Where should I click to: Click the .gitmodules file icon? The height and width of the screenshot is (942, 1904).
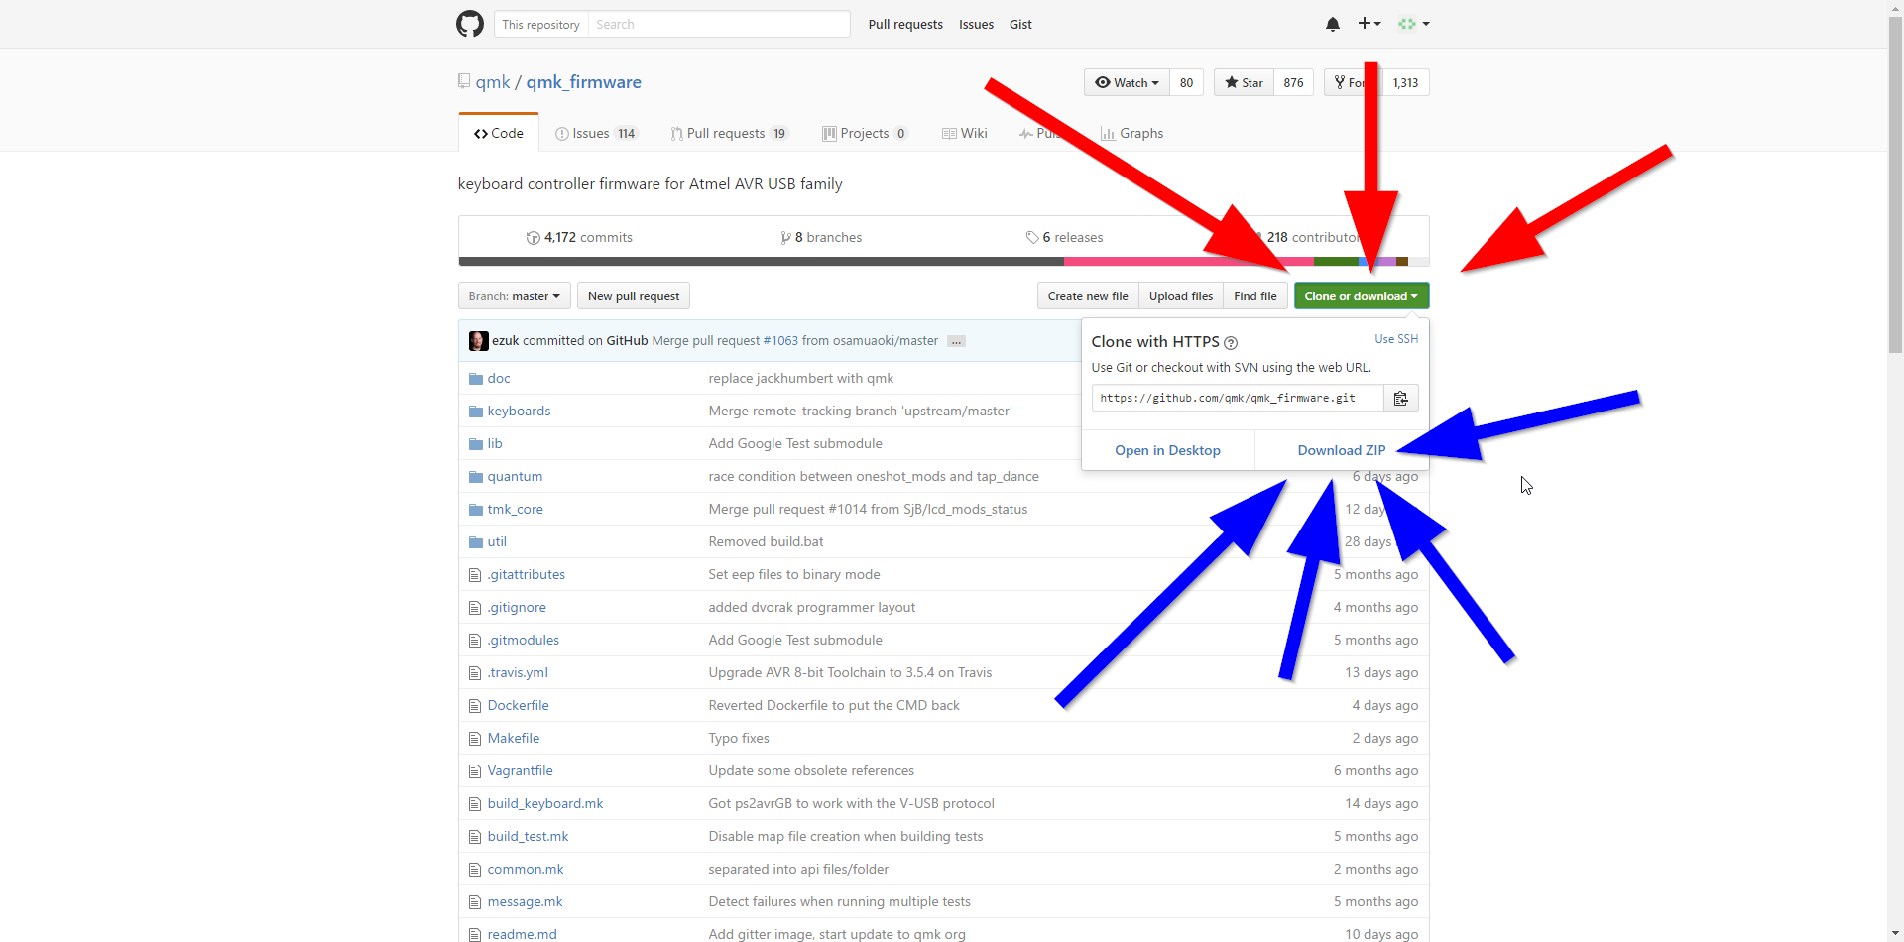[475, 641]
